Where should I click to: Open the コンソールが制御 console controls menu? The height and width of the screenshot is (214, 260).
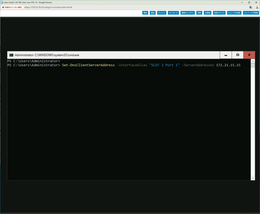click(250, 13)
